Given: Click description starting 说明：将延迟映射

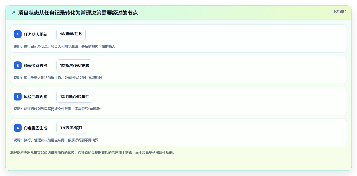Looking at the screenshot, I should click(58, 109).
